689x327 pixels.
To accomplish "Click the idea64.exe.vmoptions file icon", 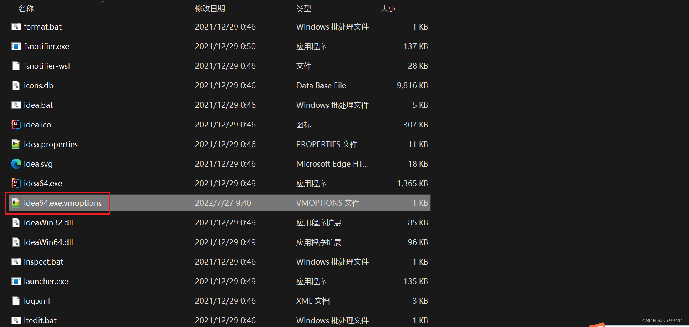I will [16, 203].
